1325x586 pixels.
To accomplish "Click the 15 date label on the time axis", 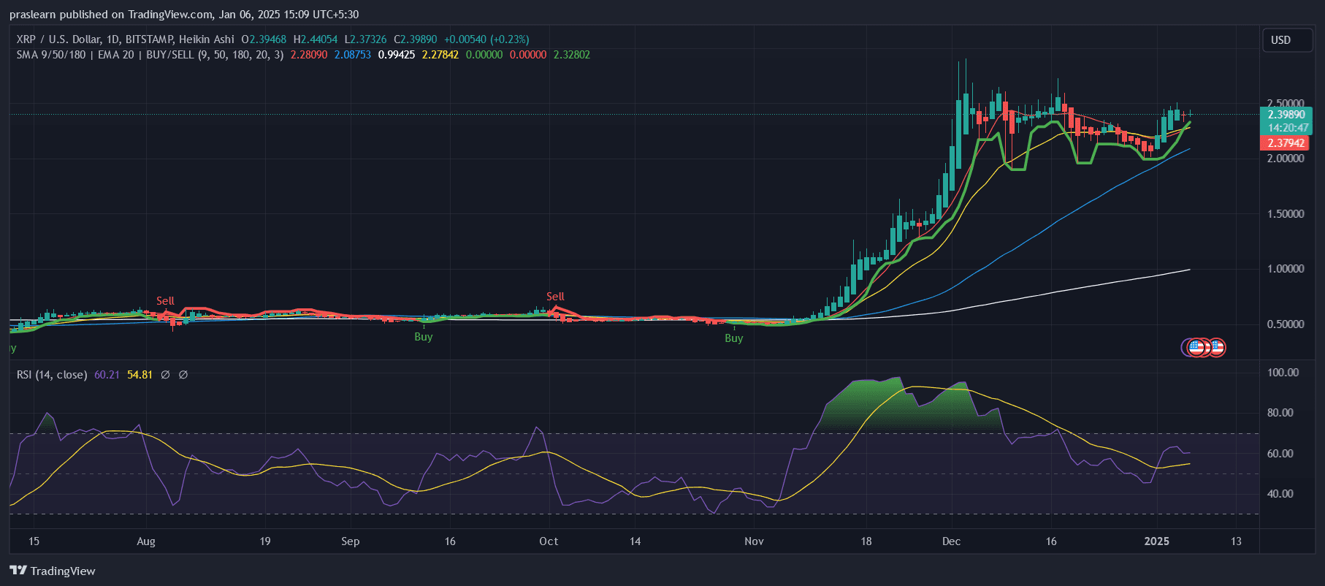I will tap(34, 541).
